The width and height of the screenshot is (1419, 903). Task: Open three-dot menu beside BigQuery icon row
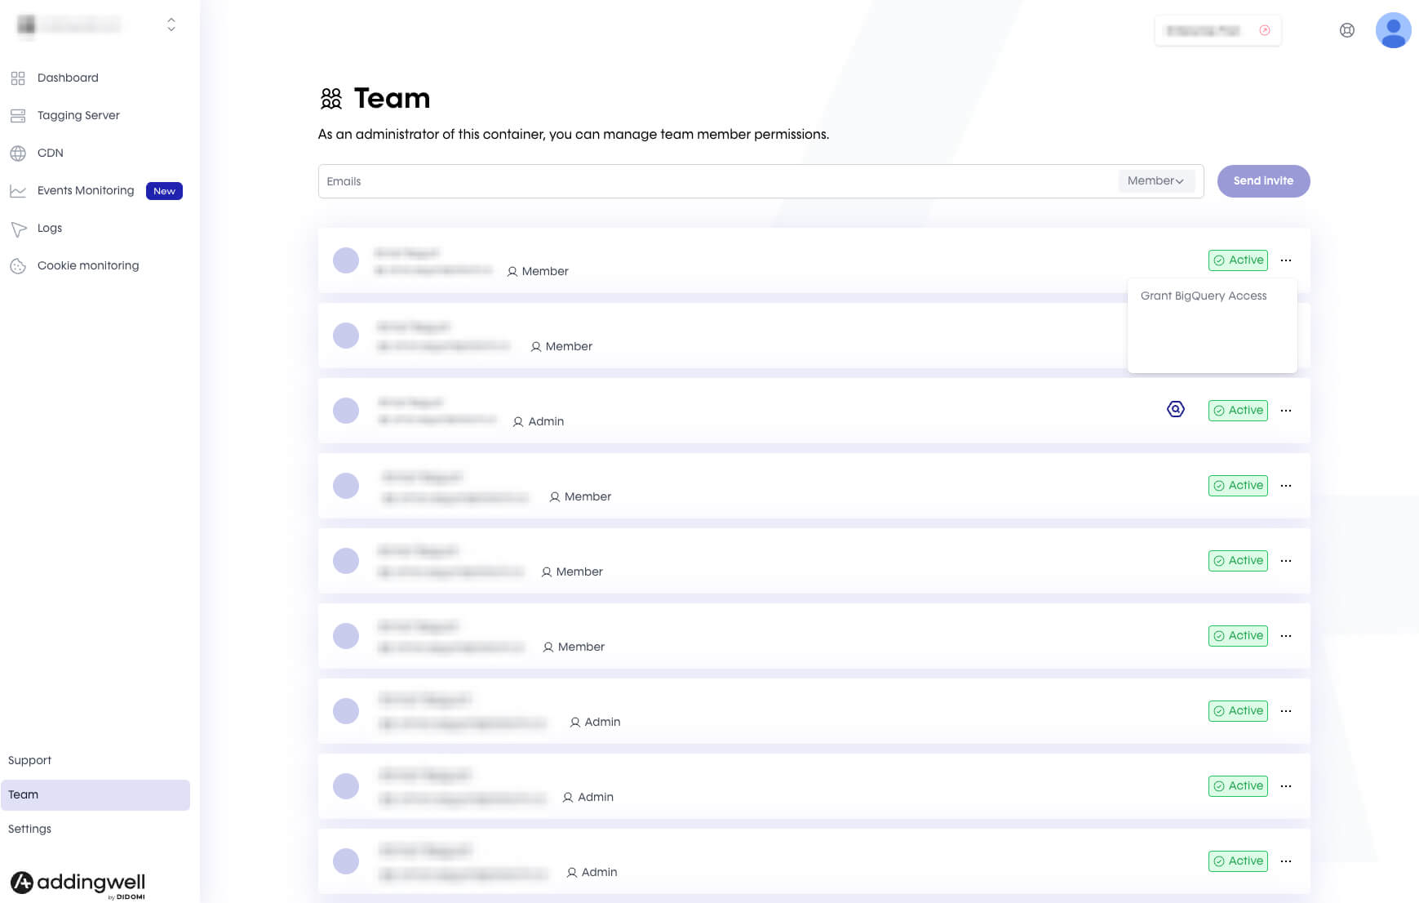click(x=1286, y=411)
